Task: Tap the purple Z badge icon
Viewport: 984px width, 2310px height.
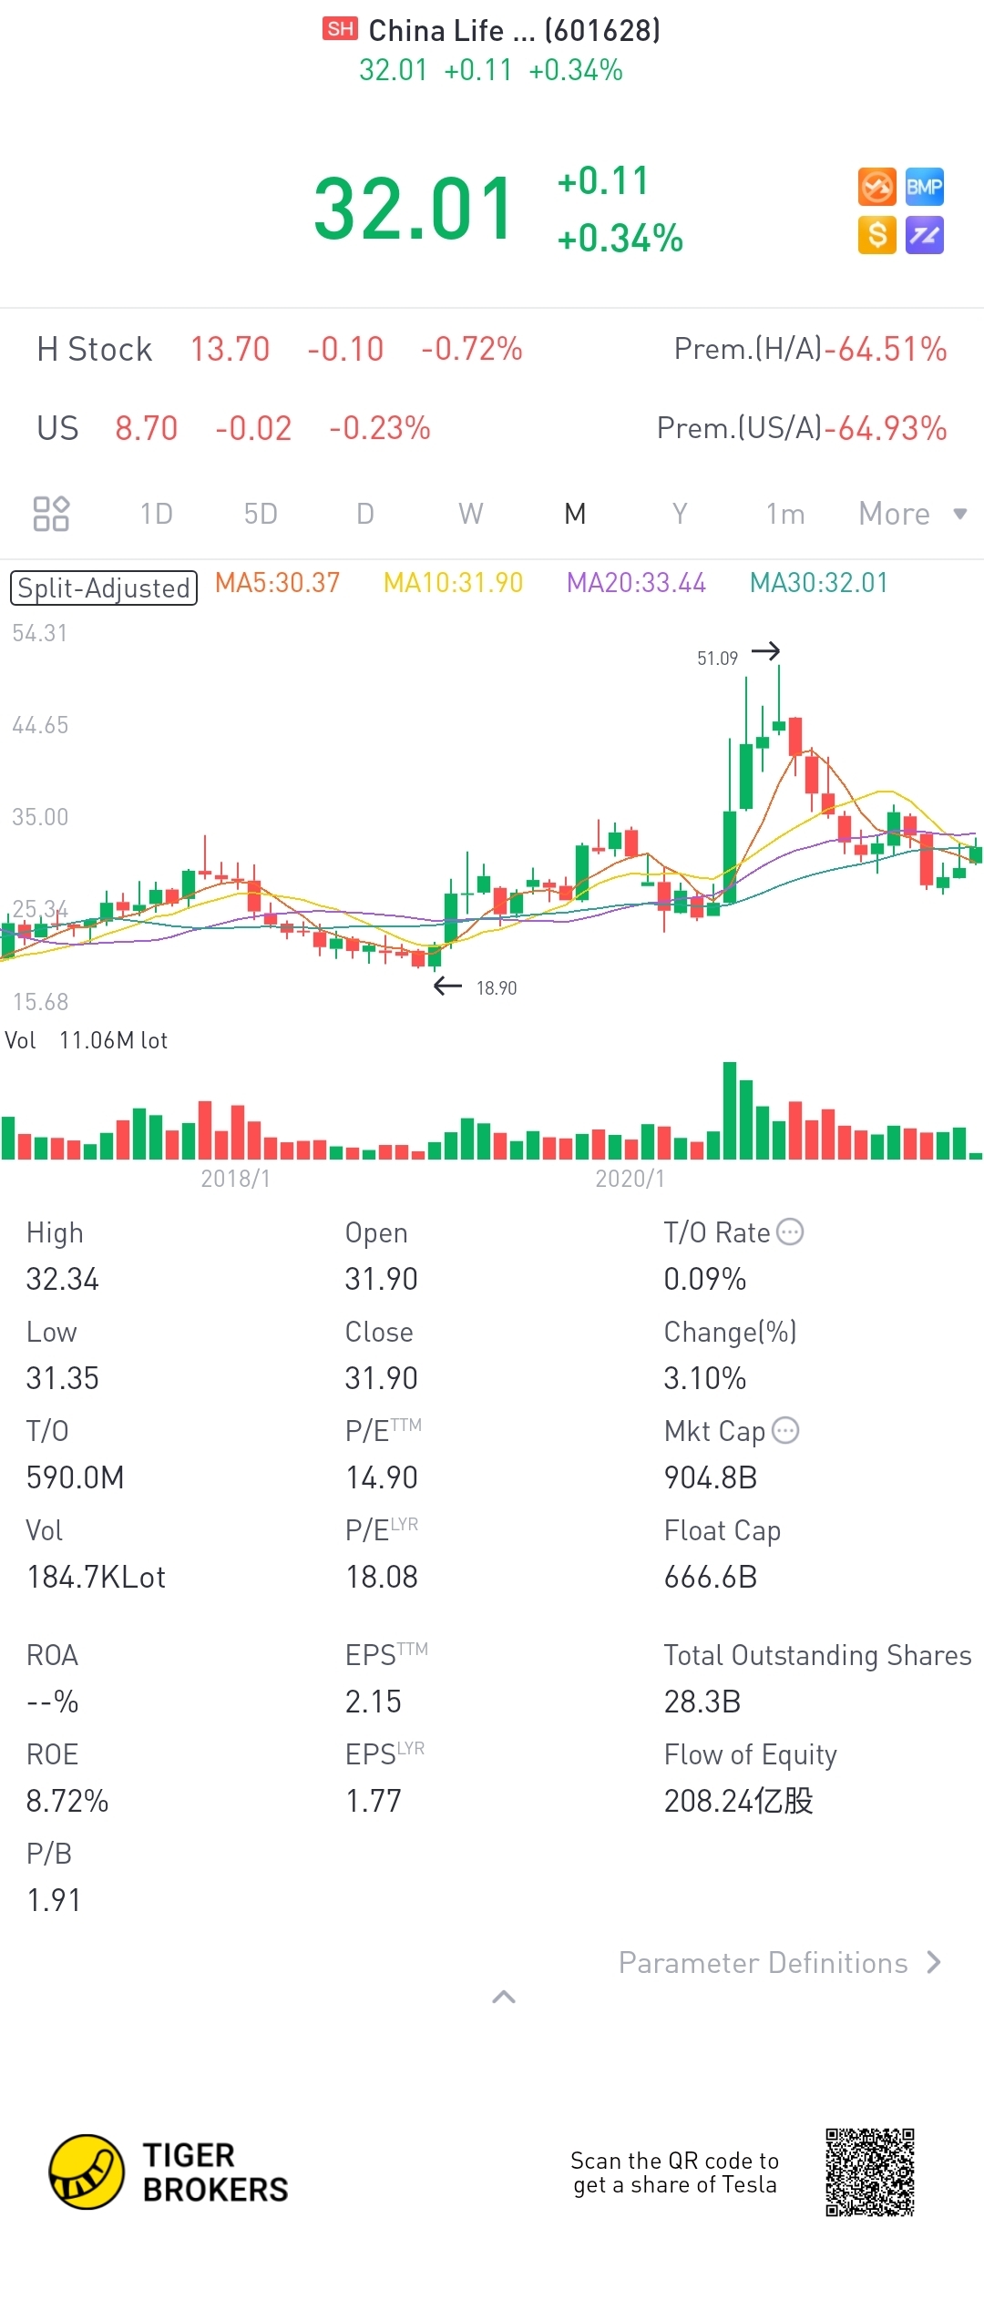Action: pyautogui.click(x=924, y=235)
